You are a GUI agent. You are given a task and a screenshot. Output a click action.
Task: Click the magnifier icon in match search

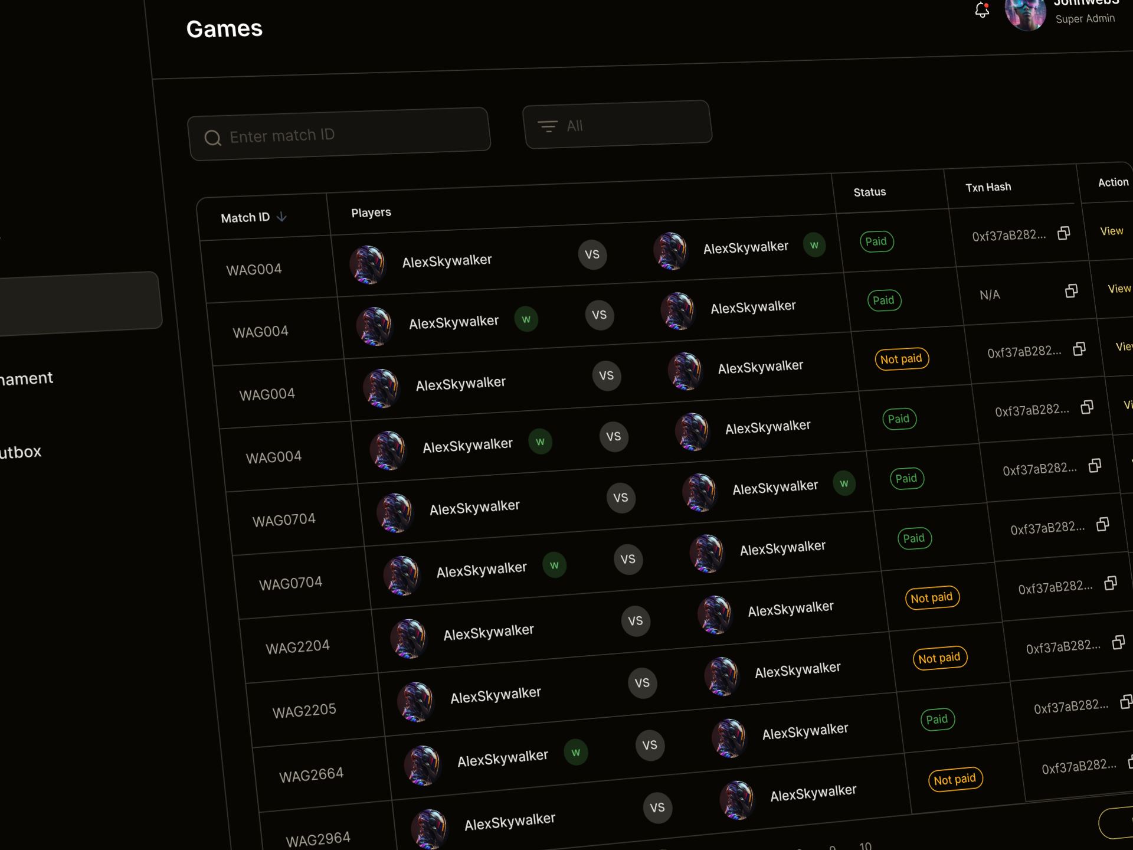pos(212,138)
